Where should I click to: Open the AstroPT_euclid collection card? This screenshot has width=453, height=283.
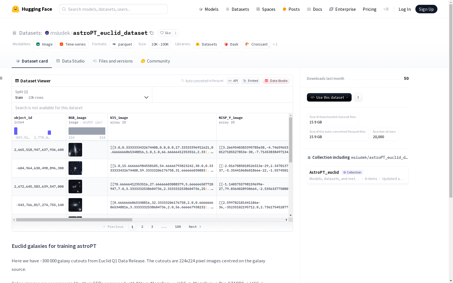(358, 175)
